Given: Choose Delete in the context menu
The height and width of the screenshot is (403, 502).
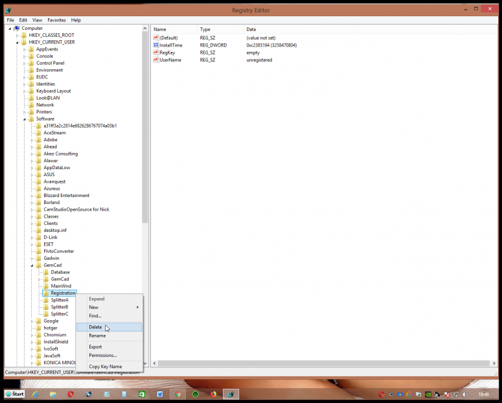Looking at the screenshot, I should click(109, 327).
